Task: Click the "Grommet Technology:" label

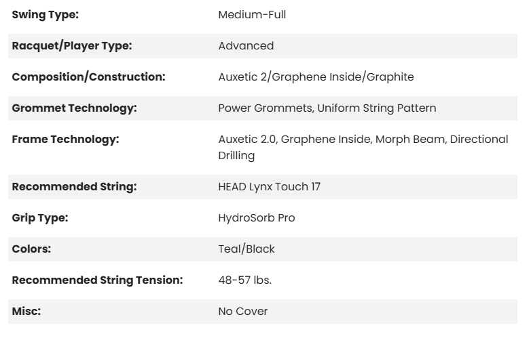Action: pyautogui.click(x=74, y=108)
